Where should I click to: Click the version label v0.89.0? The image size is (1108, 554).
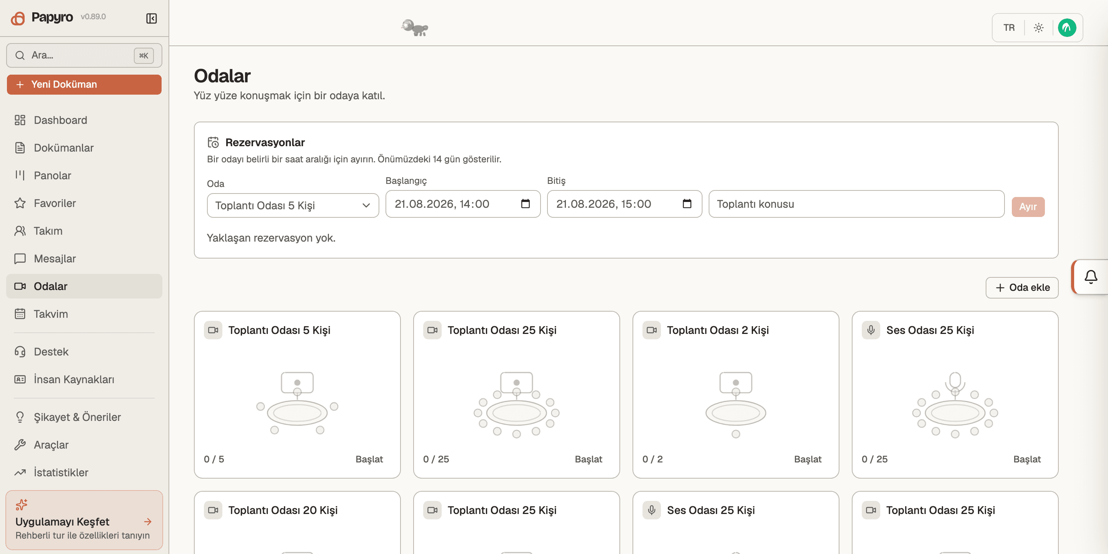[x=93, y=17]
